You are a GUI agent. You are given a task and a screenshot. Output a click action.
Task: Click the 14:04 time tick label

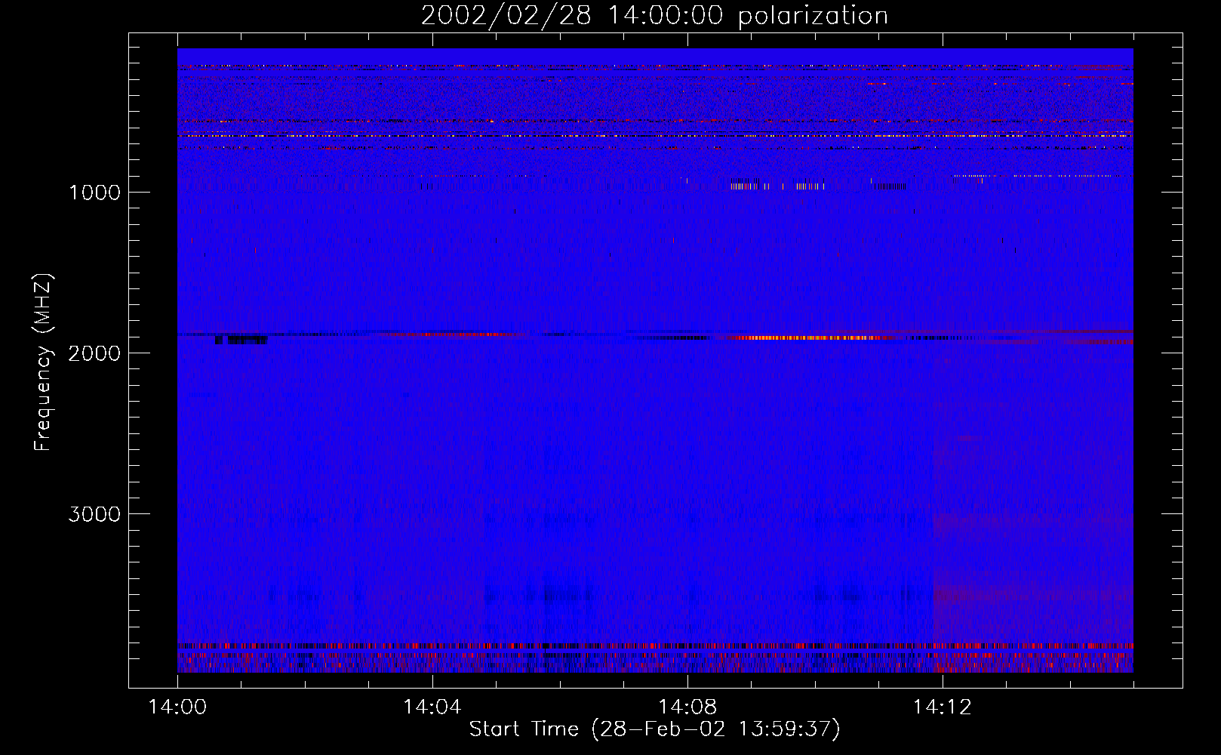(x=432, y=707)
